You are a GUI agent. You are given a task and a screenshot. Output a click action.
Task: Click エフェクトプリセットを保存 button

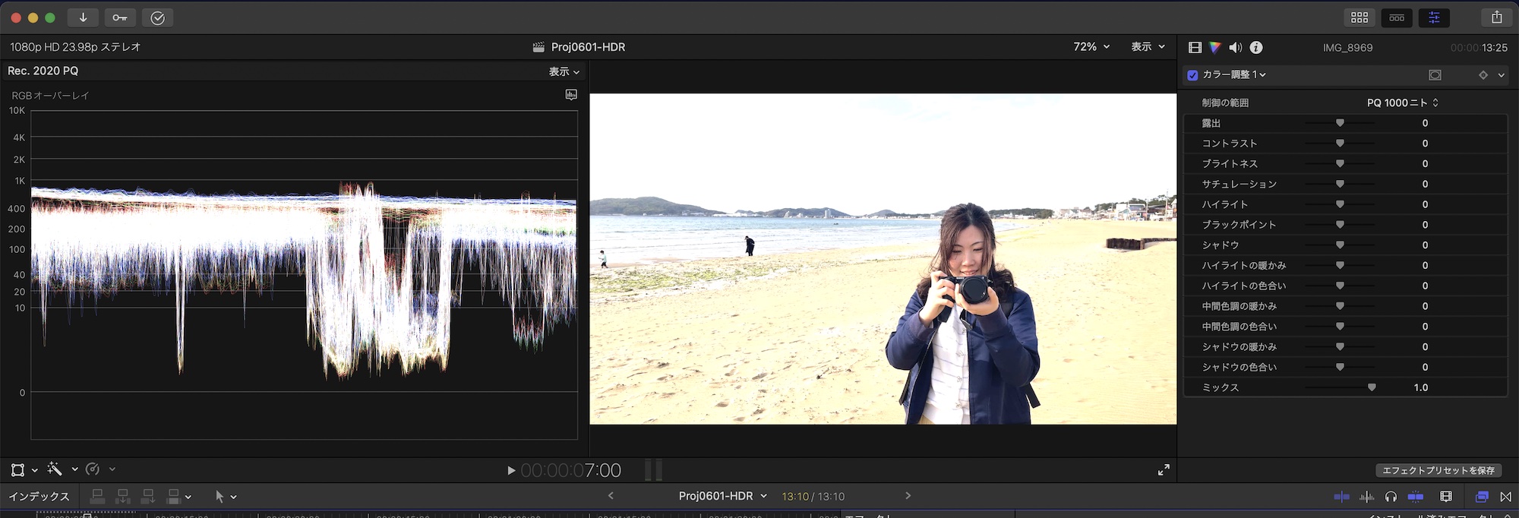[1438, 471]
